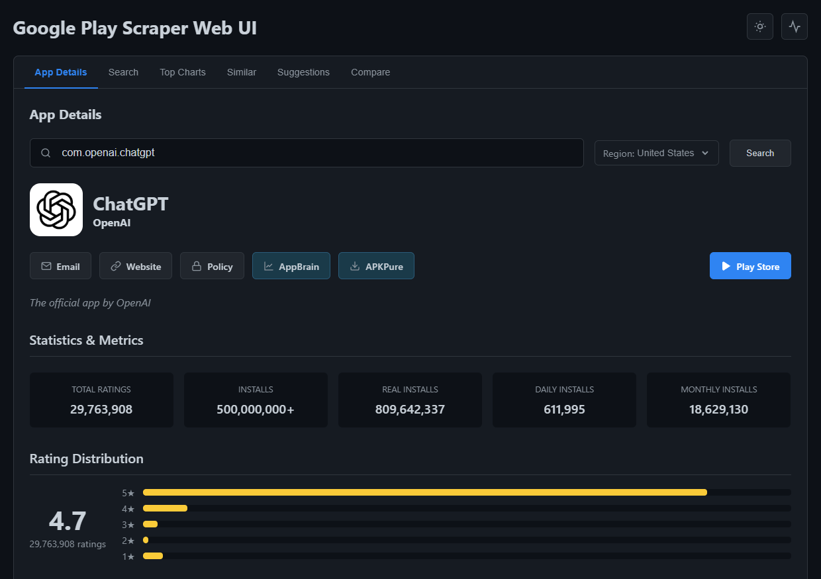Click the ChatGPT app name heading
821x579 pixels.
coord(130,204)
